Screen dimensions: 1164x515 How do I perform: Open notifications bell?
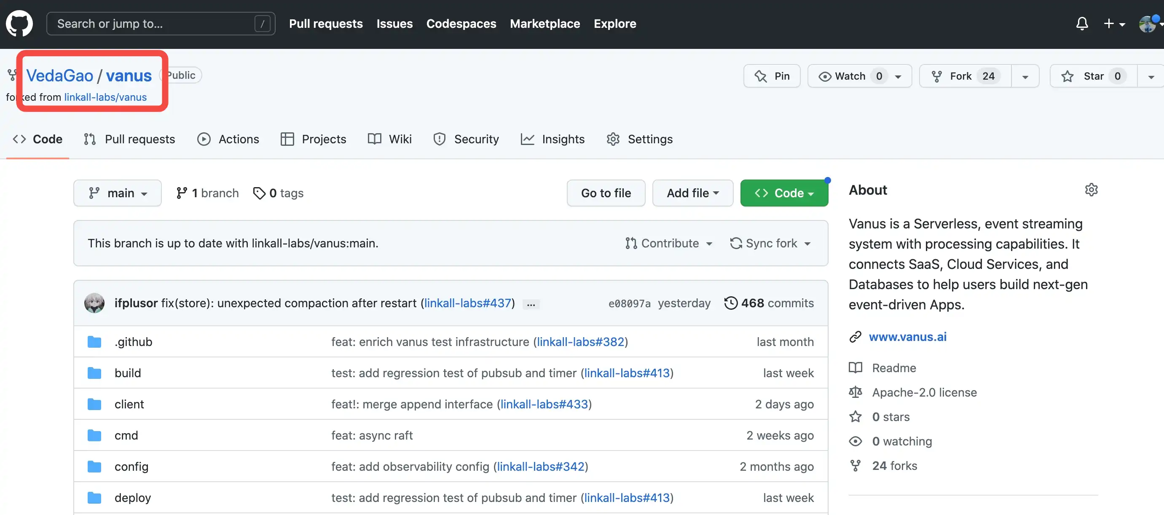pos(1082,24)
